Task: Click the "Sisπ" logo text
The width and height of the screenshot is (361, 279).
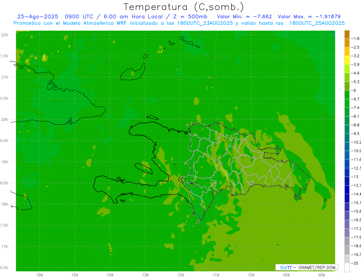Action: (286, 267)
